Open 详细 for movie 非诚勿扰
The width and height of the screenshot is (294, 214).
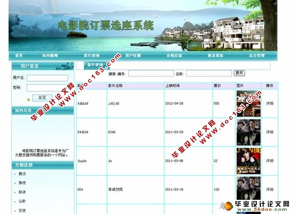270,189
